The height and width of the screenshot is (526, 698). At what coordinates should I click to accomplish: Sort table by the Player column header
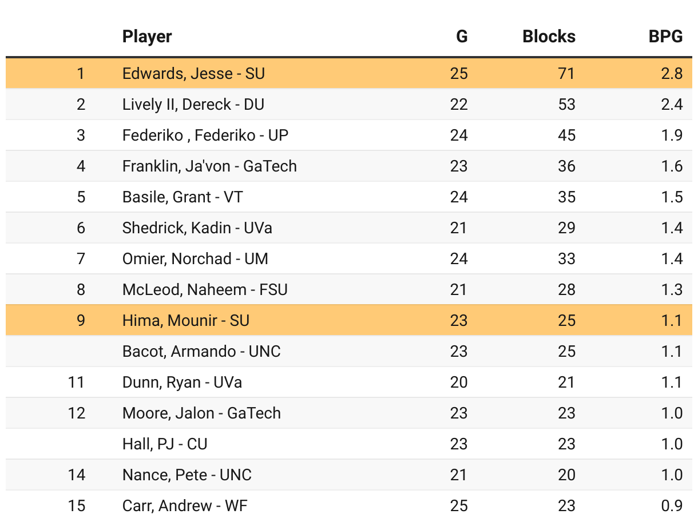pyautogui.click(x=147, y=37)
